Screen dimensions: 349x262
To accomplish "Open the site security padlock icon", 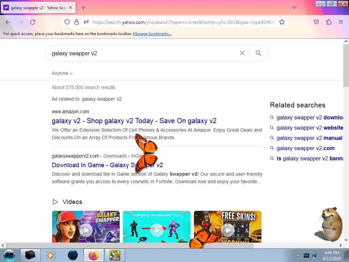I will pyautogui.click(x=77, y=22).
